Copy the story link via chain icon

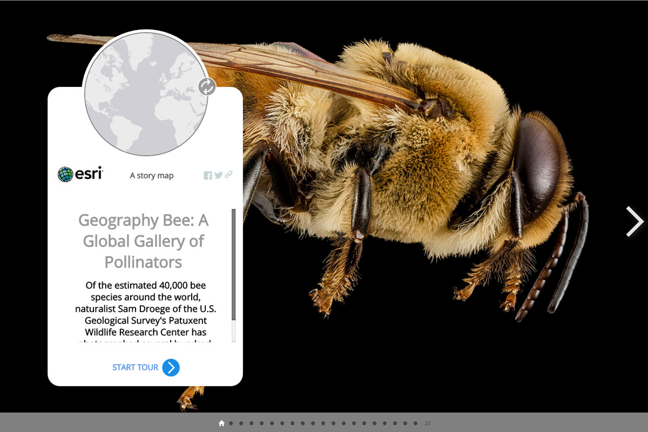point(228,174)
